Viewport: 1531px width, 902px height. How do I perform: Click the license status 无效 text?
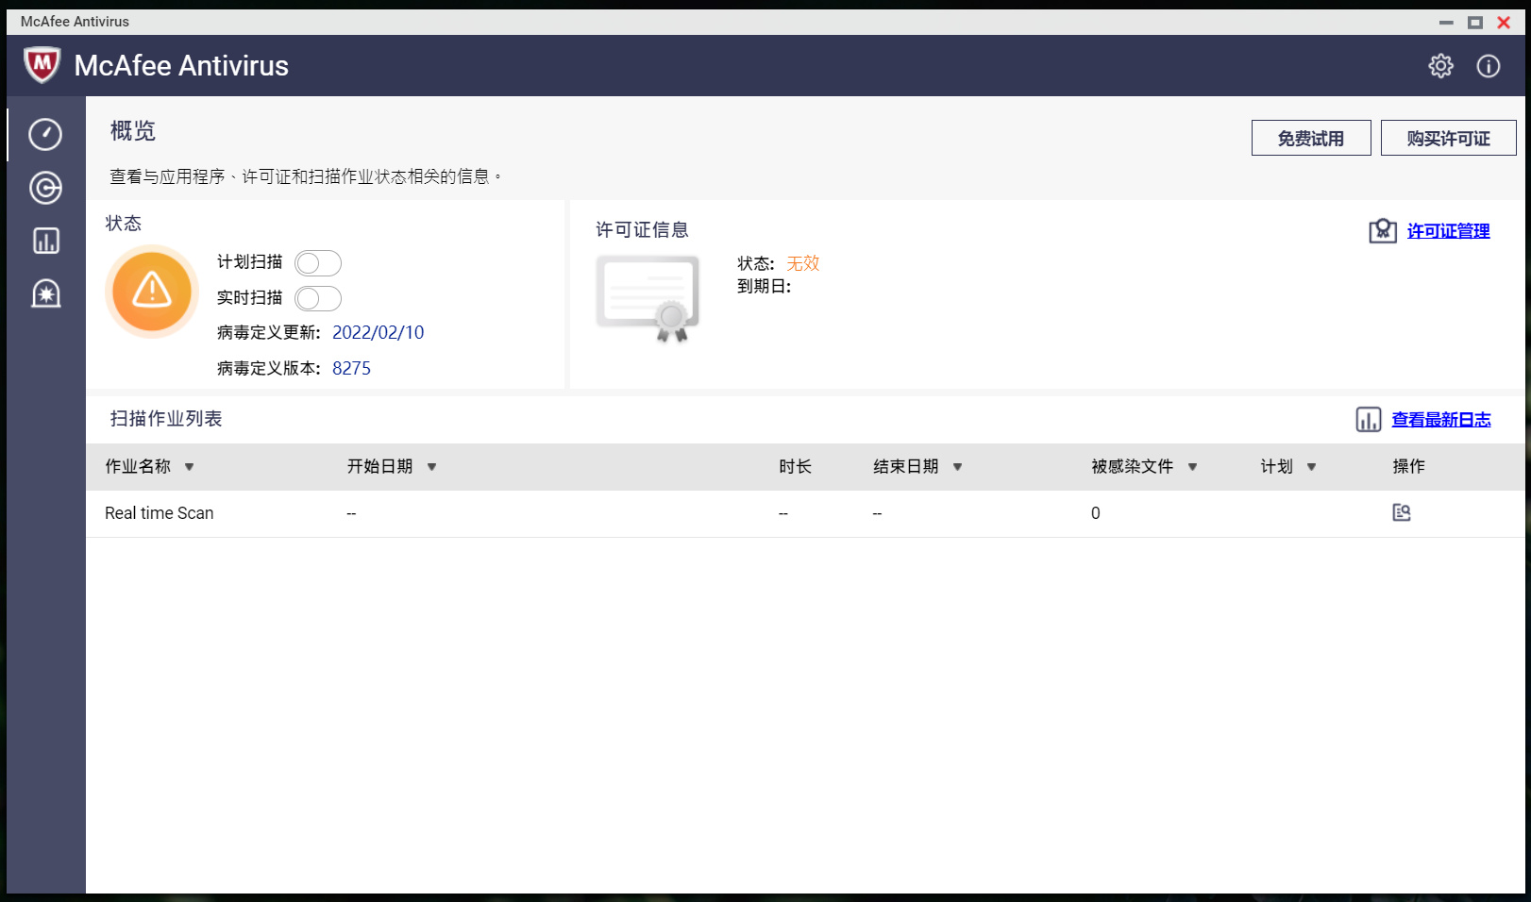pos(803,264)
